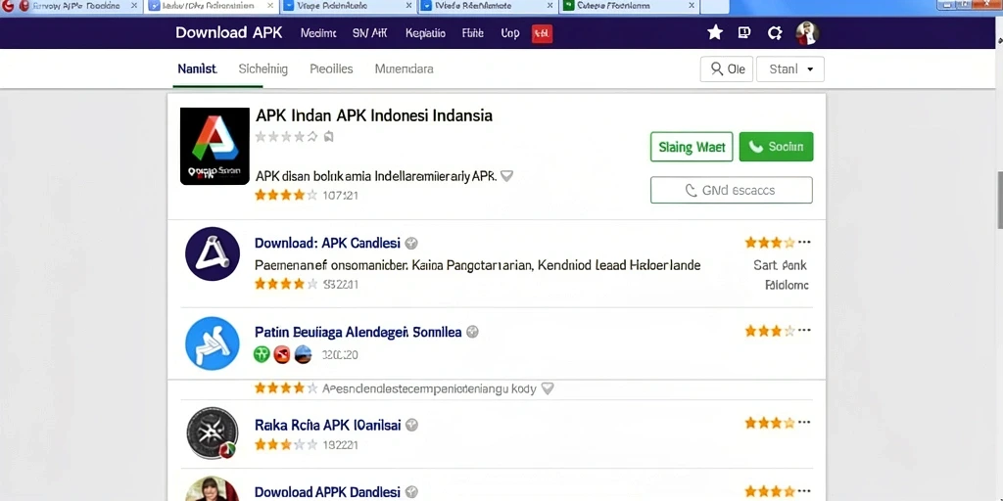Switch to the third browser tab

coord(348,7)
